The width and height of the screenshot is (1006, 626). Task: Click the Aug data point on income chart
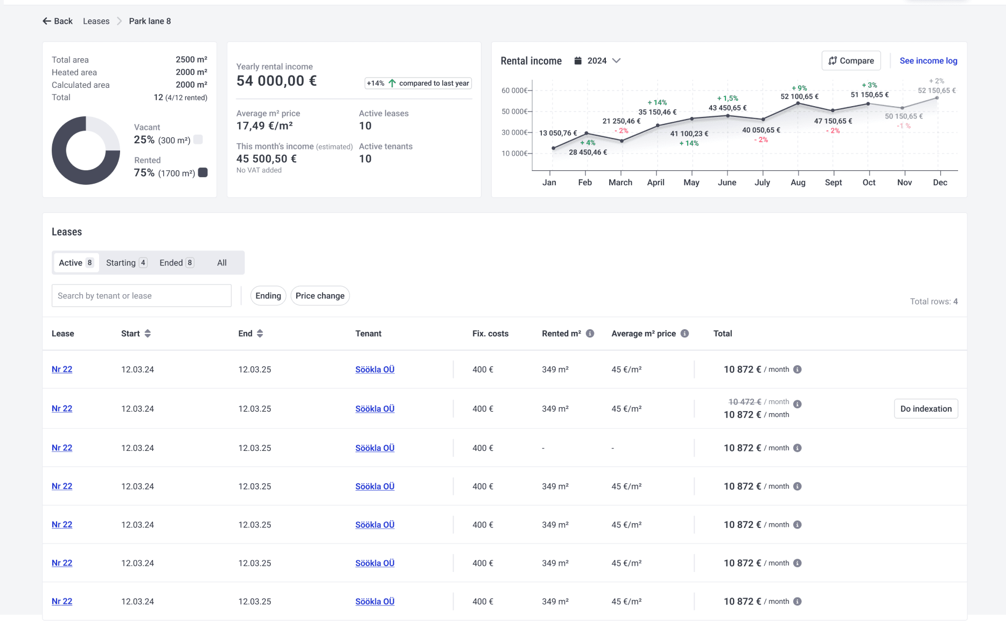coord(798,103)
